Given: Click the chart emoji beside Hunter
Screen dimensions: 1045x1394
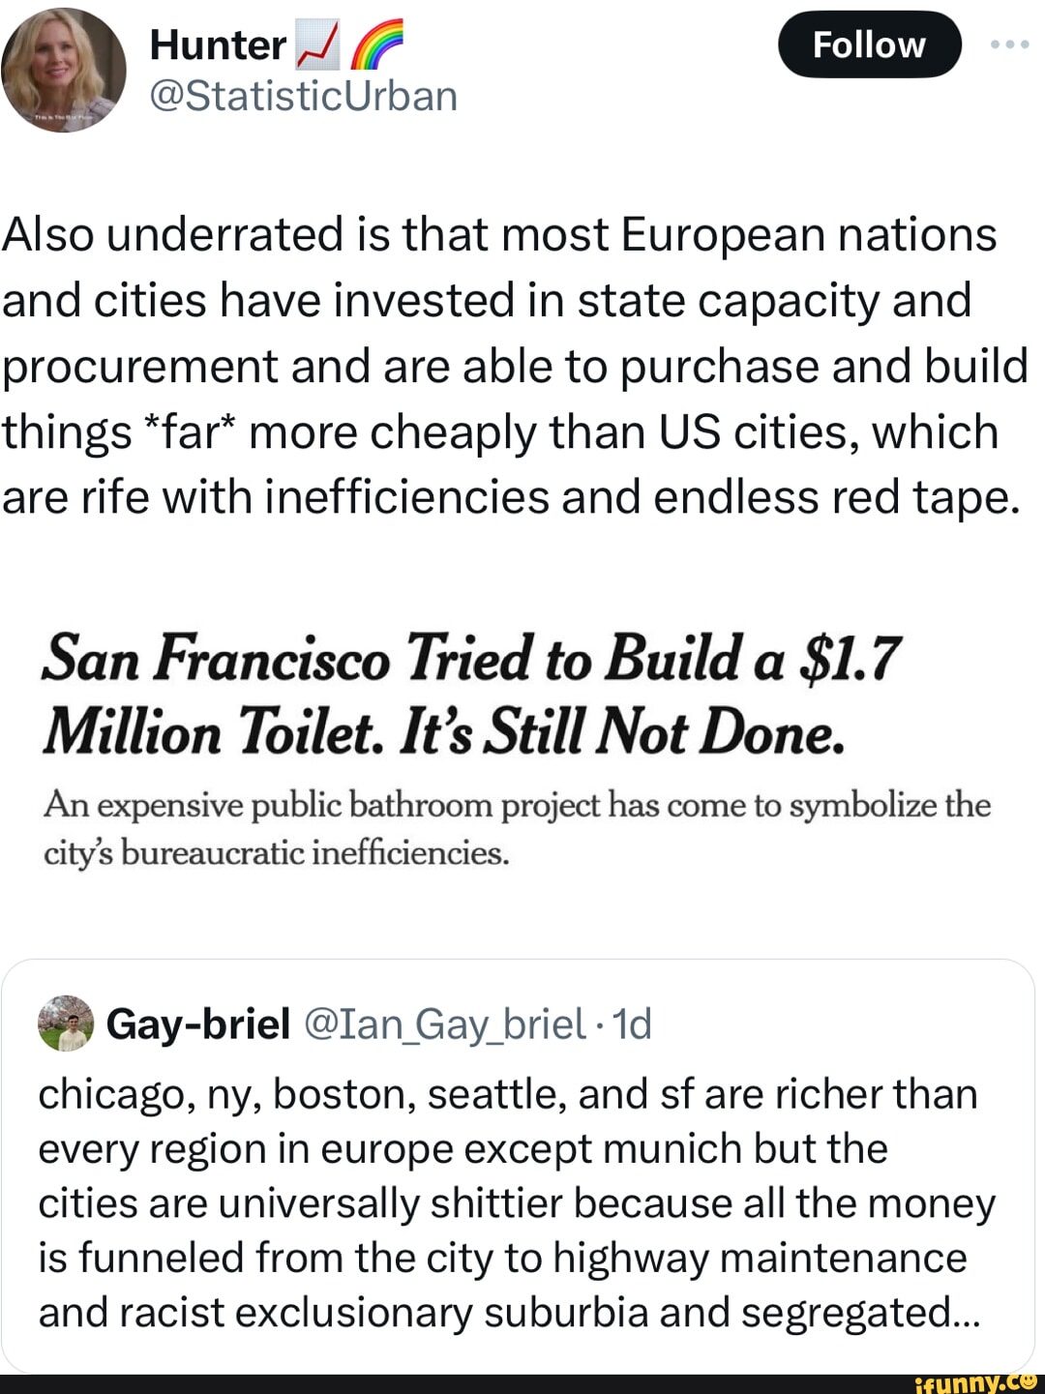Looking at the screenshot, I should [317, 46].
